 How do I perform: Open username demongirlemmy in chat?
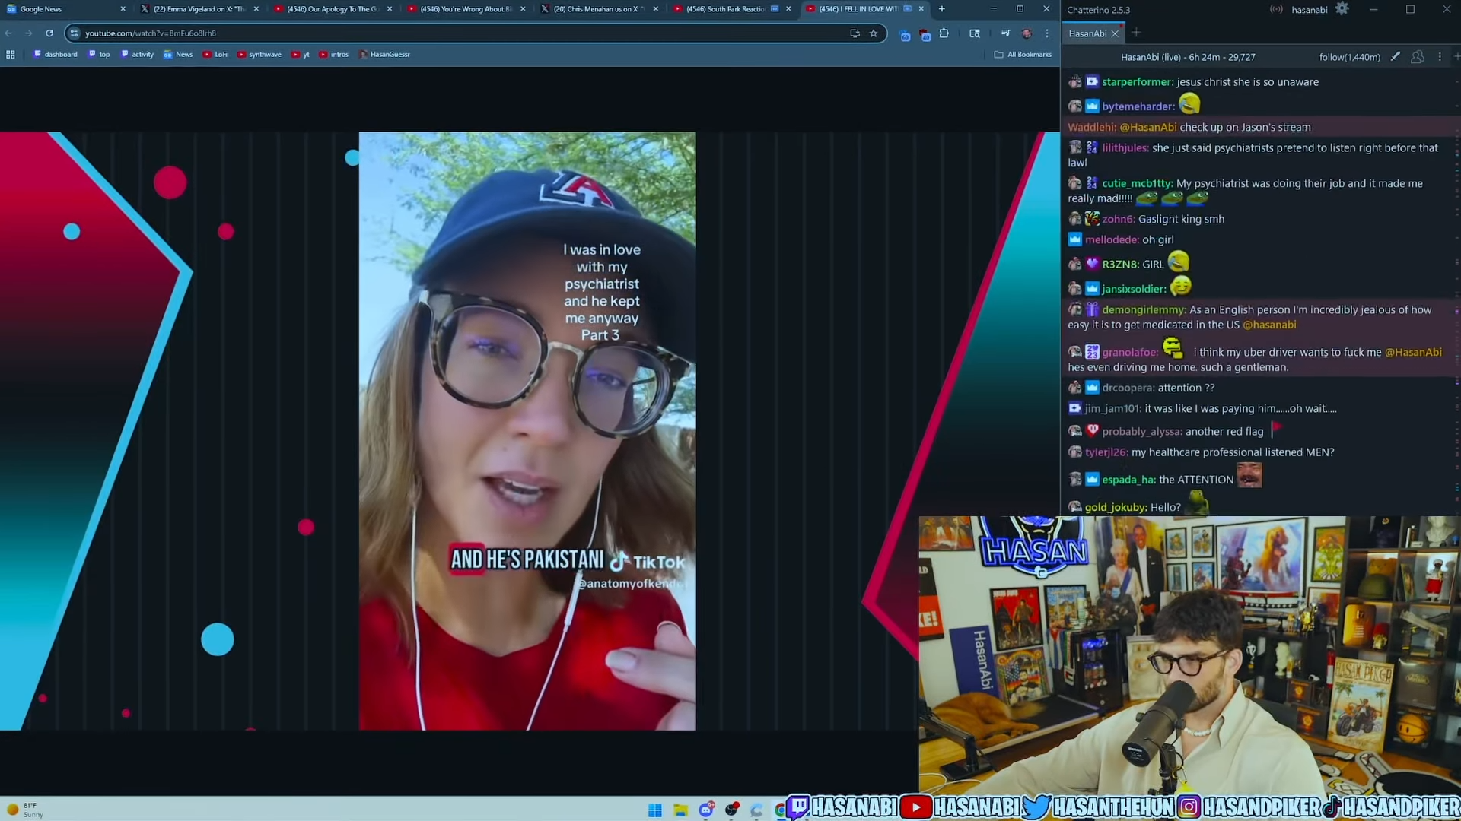[1144, 310]
